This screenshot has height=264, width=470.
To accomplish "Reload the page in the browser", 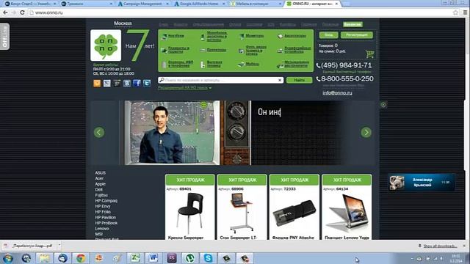I will pyautogui.click(x=22, y=12).
